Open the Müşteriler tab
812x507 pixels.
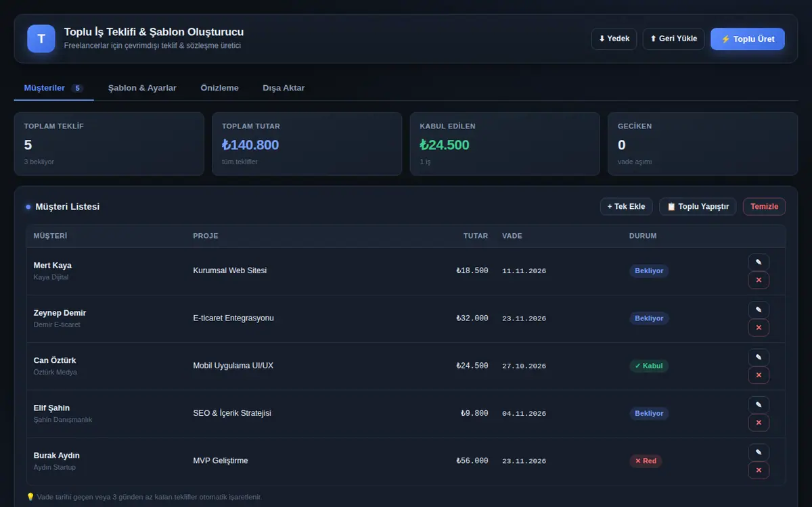tap(53, 88)
